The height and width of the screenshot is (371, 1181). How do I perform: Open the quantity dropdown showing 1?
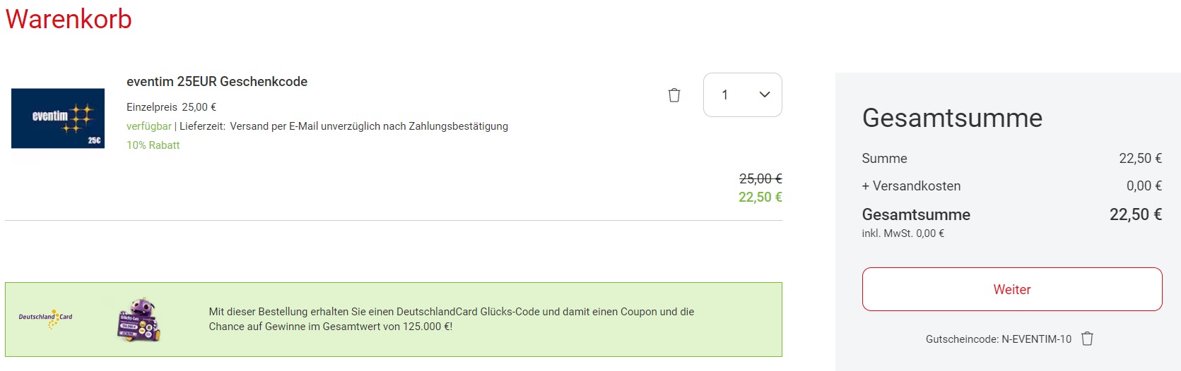click(741, 95)
